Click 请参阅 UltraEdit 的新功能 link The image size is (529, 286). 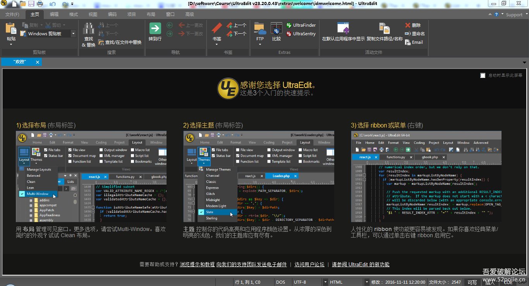[361, 264]
